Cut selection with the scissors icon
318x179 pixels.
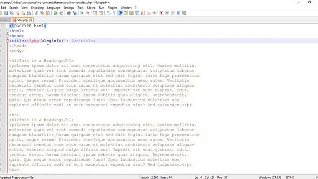pos(36,13)
